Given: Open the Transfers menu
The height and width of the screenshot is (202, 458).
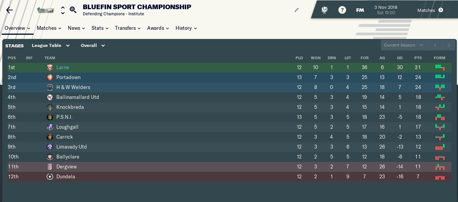Looking at the screenshot, I should pos(128,28).
